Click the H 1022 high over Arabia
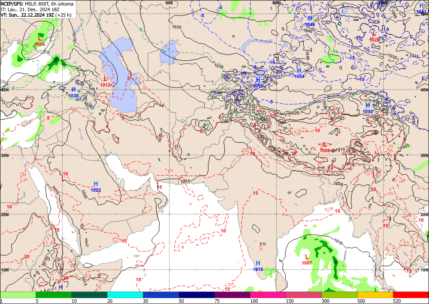429x304 pixels. (x=96, y=187)
